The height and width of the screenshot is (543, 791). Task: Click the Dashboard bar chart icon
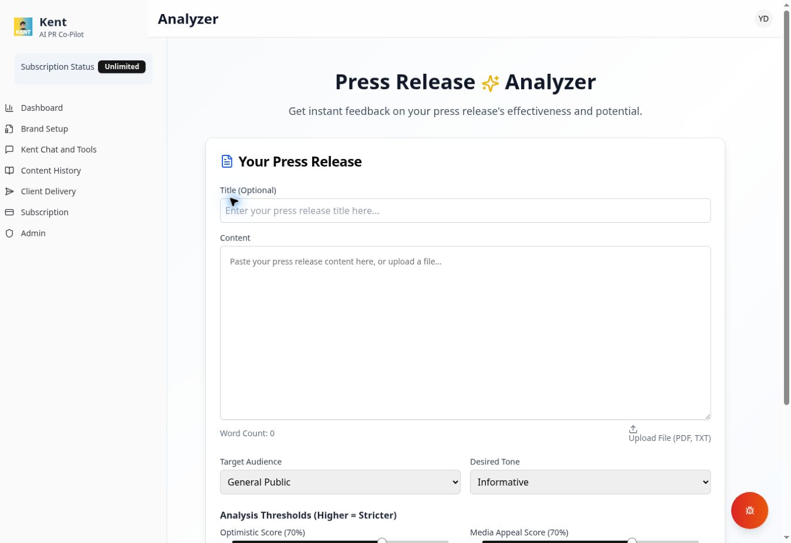[9, 108]
